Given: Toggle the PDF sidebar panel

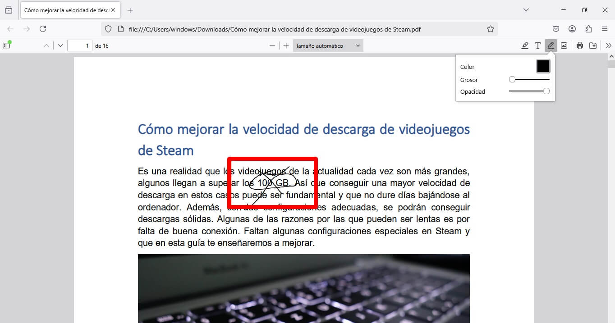Looking at the screenshot, I should [6, 45].
